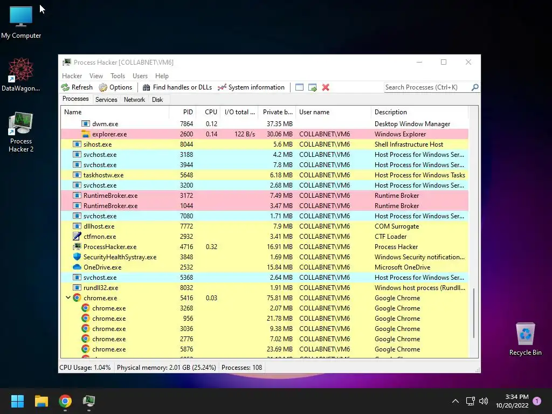This screenshot has height=414, width=552.
Task: Sort by the Name column header
Action: [115, 112]
